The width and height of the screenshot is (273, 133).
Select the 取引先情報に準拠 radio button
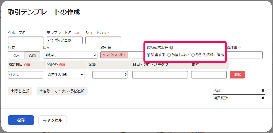193,55
